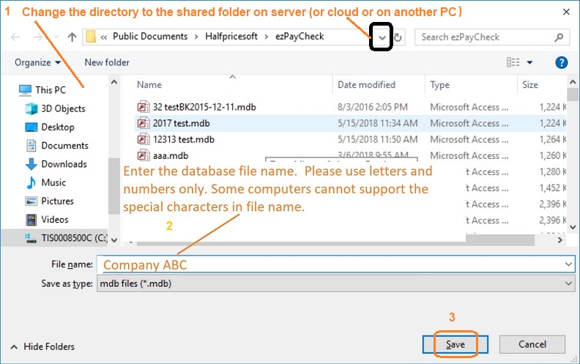Click the Up one level arrow icon
The image size is (580, 364).
(72, 37)
